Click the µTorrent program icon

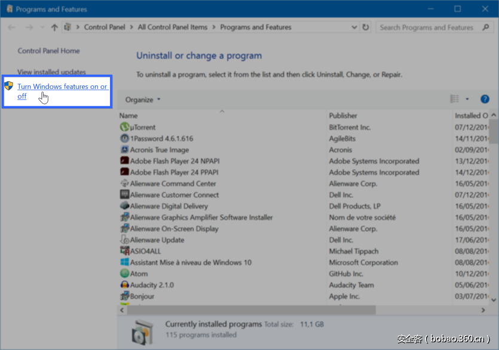pyautogui.click(x=124, y=127)
